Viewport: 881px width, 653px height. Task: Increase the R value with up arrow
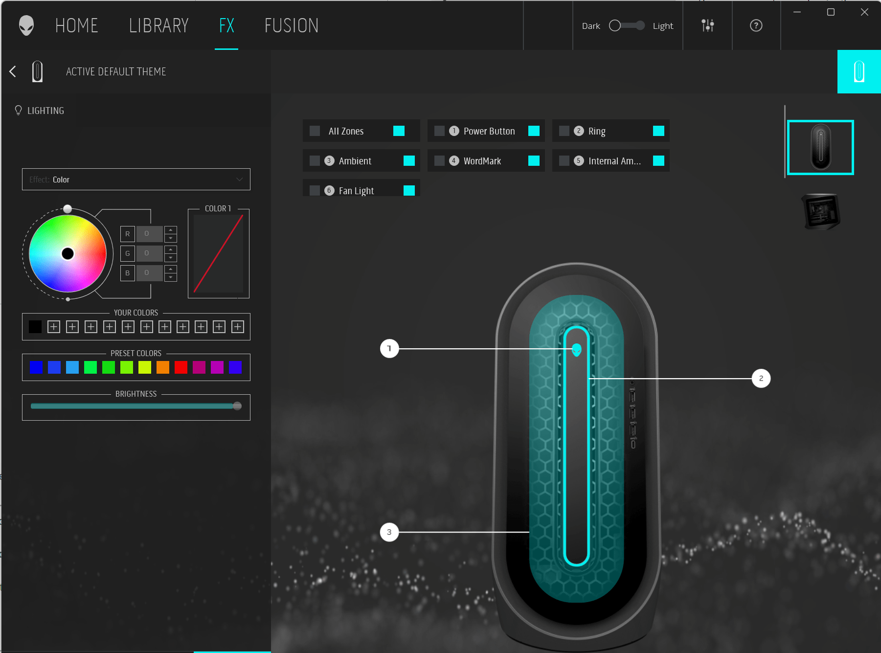click(x=171, y=230)
